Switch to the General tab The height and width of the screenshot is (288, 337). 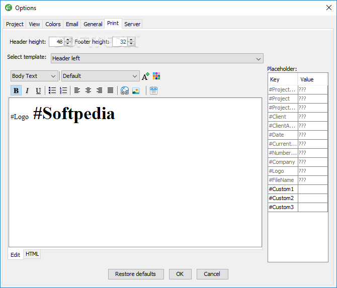click(93, 24)
